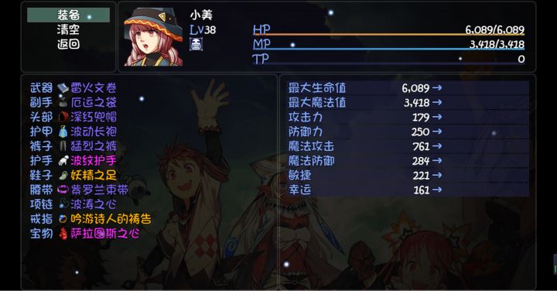
Task: Click the arrow next to 幸运 161
Action: click(437, 190)
